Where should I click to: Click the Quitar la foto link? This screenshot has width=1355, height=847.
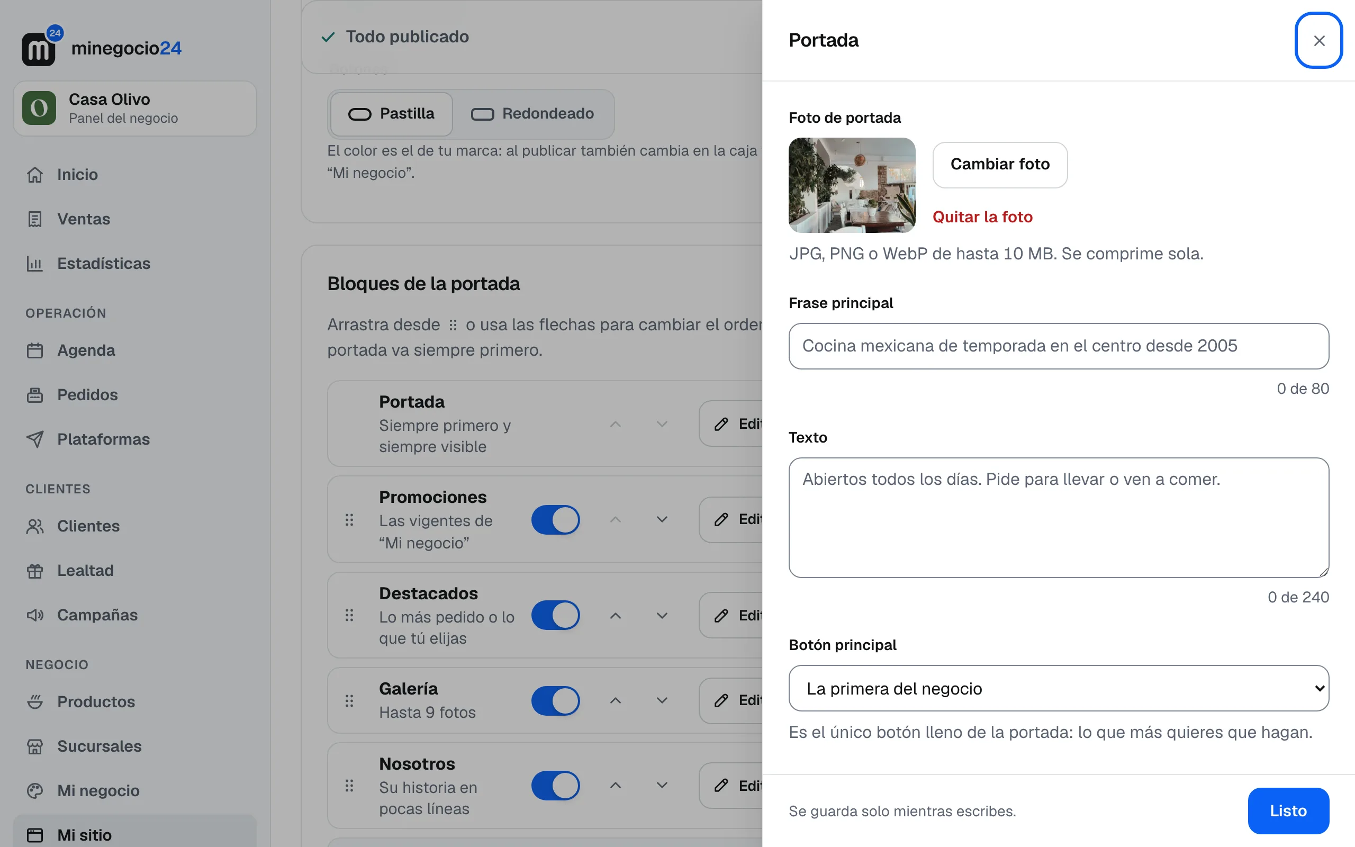coord(983,217)
